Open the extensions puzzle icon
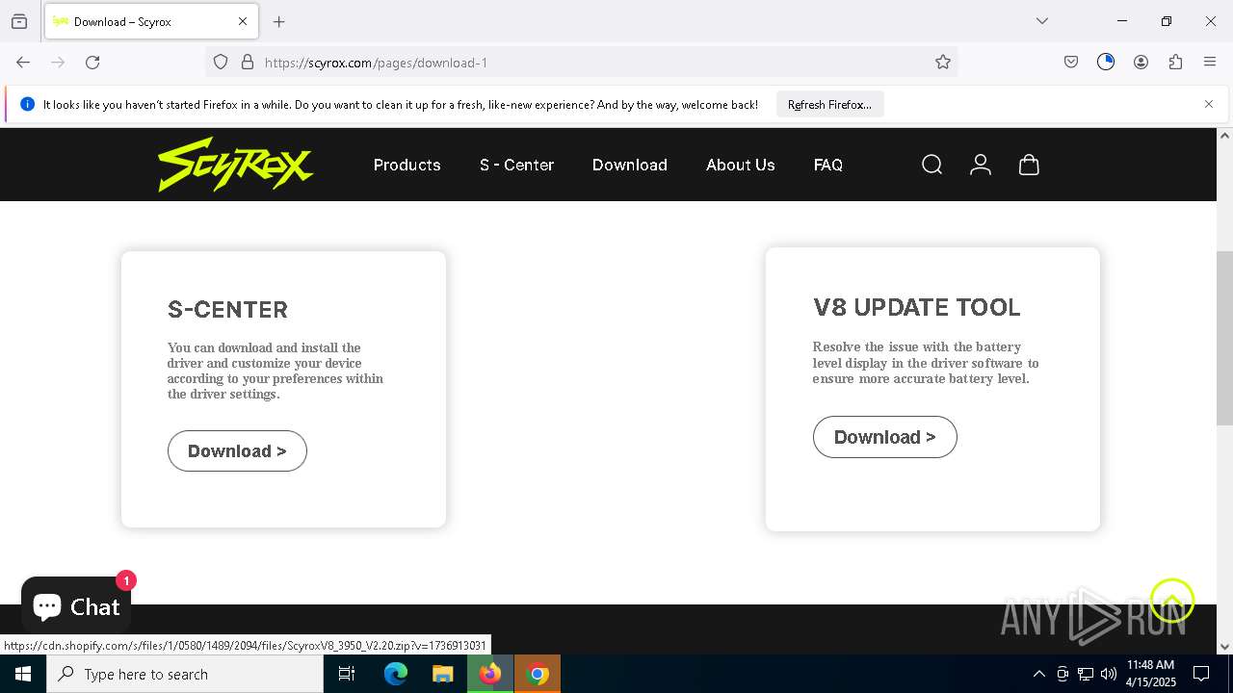This screenshot has width=1233, height=693. point(1175,62)
